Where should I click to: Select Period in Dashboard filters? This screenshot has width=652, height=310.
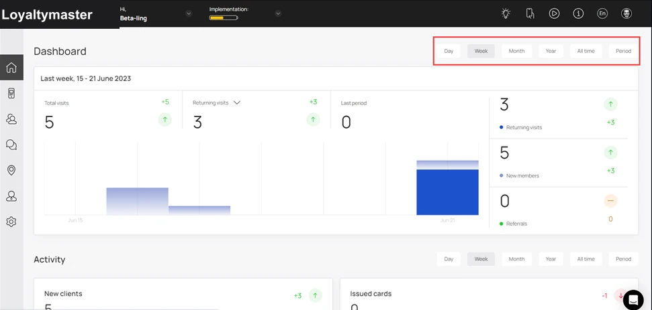(623, 51)
